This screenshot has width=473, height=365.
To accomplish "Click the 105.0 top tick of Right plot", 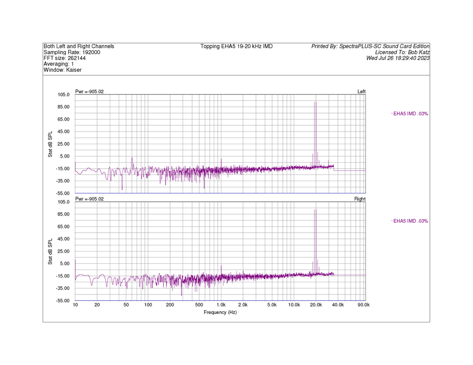I will click(x=63, y=202).
